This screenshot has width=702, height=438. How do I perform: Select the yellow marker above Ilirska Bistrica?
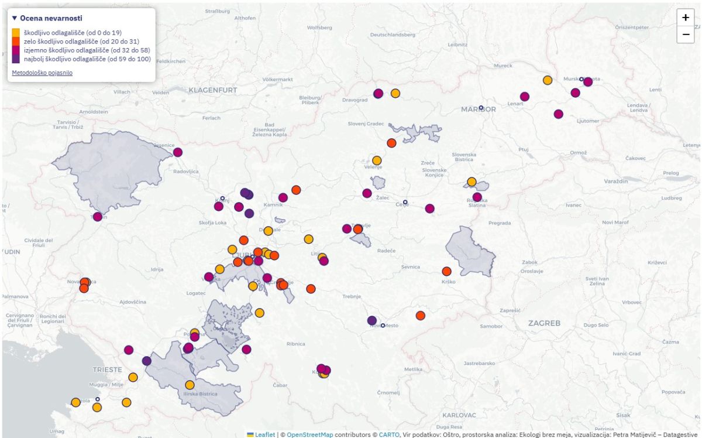pyautogui.click(x=190, y=385)
